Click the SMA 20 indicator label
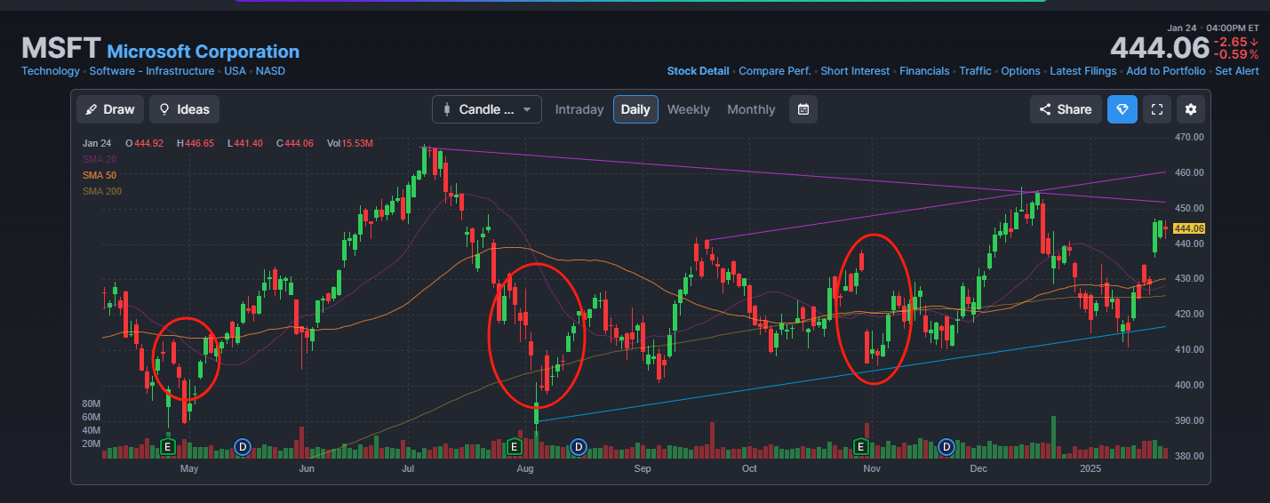This screenshot has width=1270, height=503. [100, 159]
